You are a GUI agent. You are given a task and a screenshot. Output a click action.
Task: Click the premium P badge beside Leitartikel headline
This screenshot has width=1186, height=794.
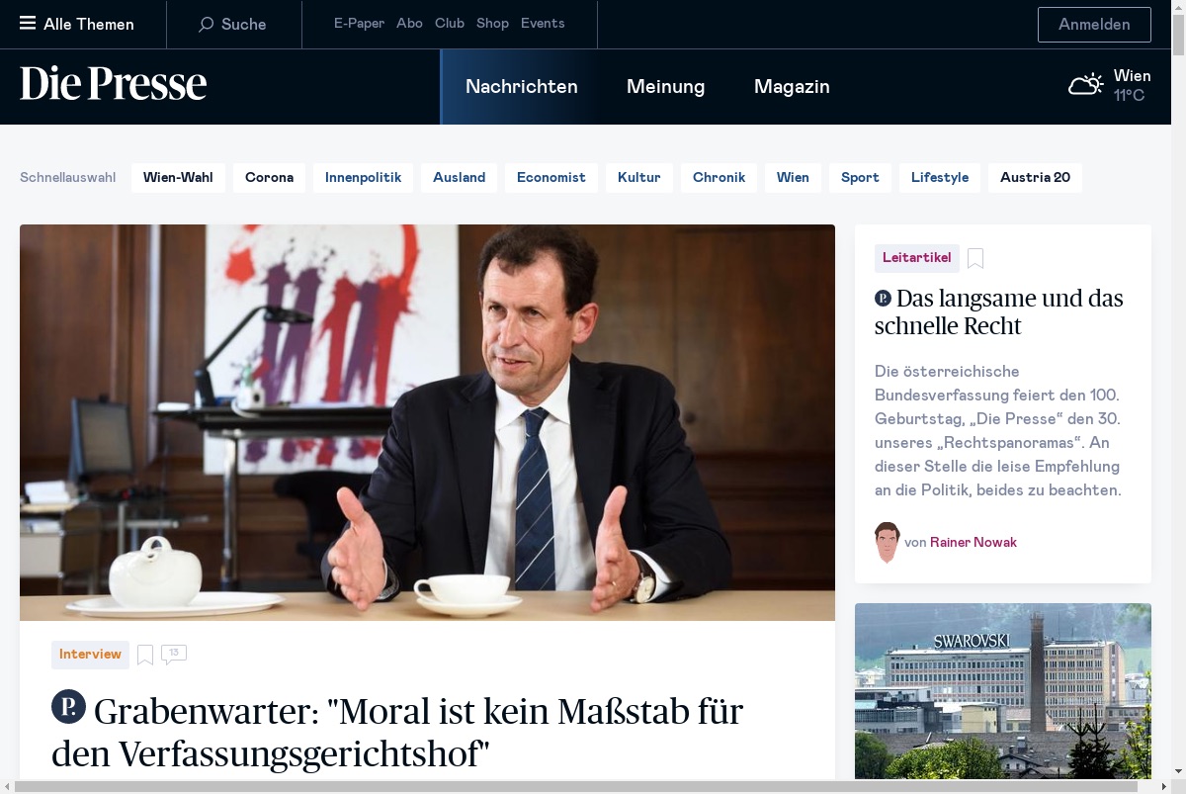(x=883, y=298)
